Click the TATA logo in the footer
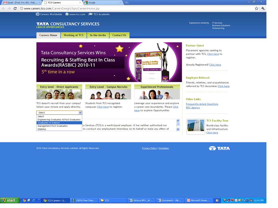278x208 pixels. [219, 148]
